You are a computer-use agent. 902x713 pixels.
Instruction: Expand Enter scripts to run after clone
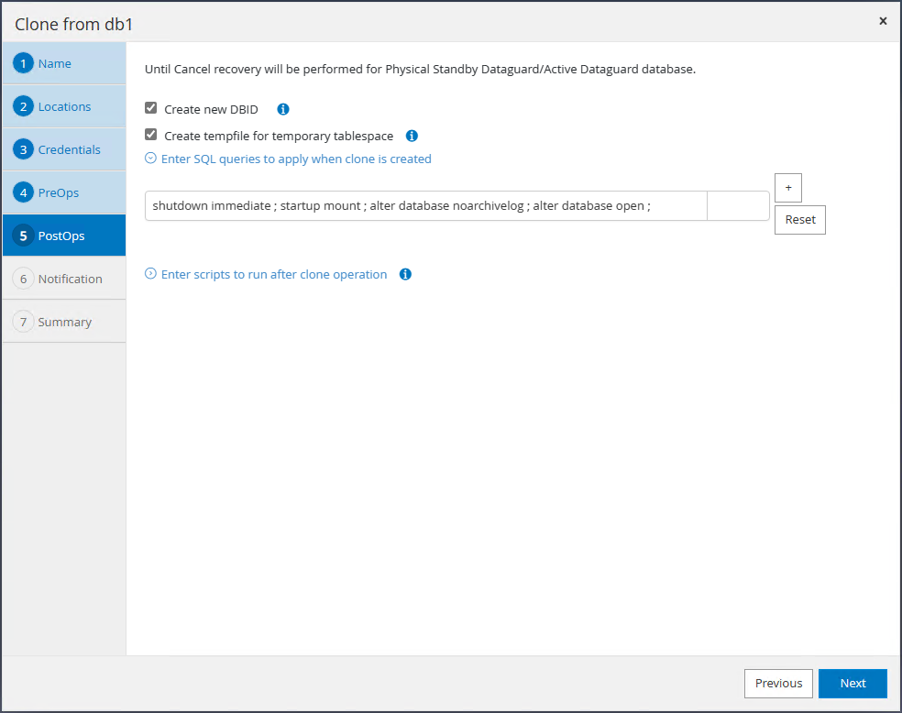151,274
